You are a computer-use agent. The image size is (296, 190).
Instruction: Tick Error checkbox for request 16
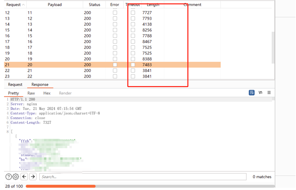click(115, 36)
